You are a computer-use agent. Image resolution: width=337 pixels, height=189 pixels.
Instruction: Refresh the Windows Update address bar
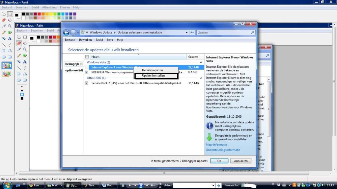click(x=192, y=33)
